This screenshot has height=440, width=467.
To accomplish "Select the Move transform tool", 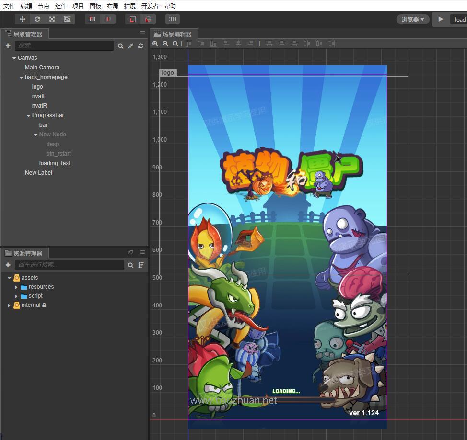I will 23,19.
